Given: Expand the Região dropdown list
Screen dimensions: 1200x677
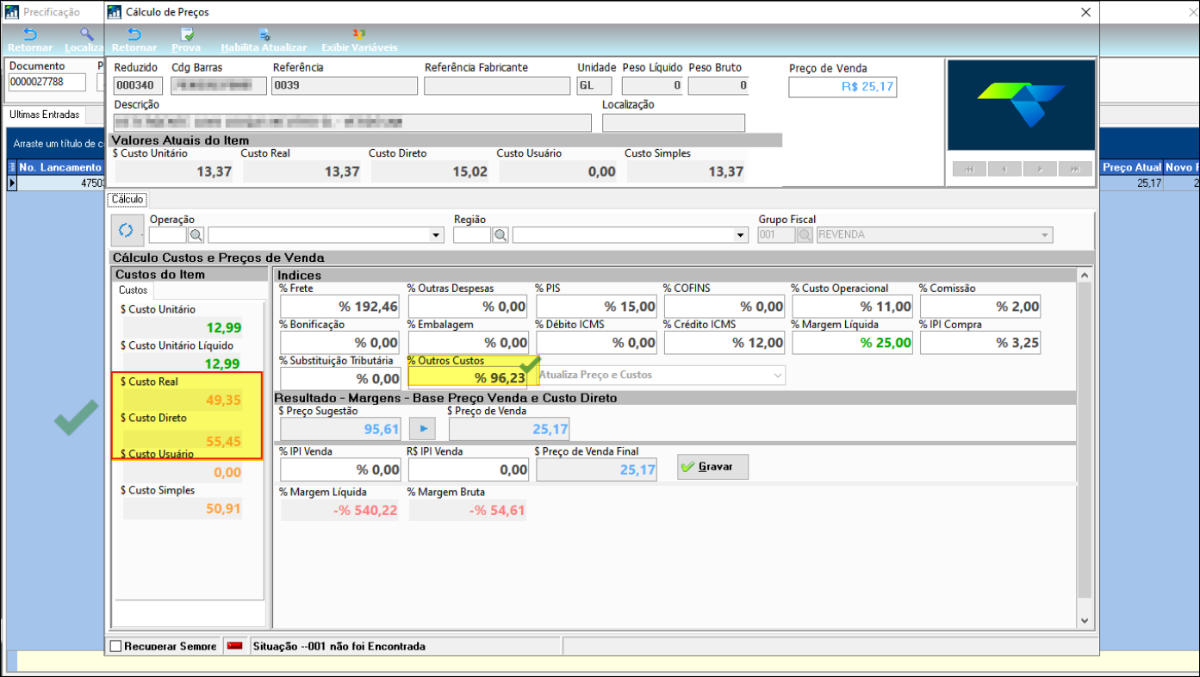Looking at the screenshot, I should (740, 235).
